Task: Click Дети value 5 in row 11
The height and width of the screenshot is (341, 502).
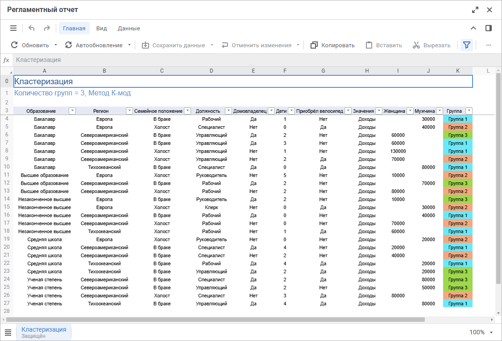Action: pyautogui.click(x=285, y=175)
